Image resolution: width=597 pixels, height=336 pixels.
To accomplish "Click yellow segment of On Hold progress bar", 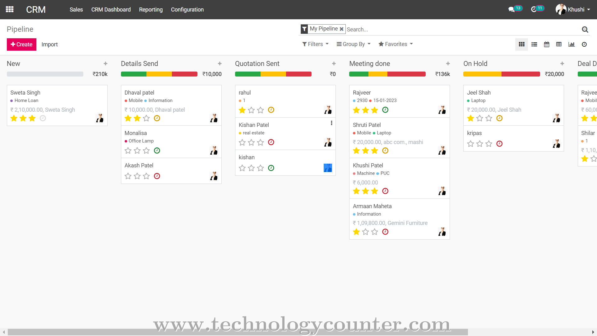I will (482, 74).
